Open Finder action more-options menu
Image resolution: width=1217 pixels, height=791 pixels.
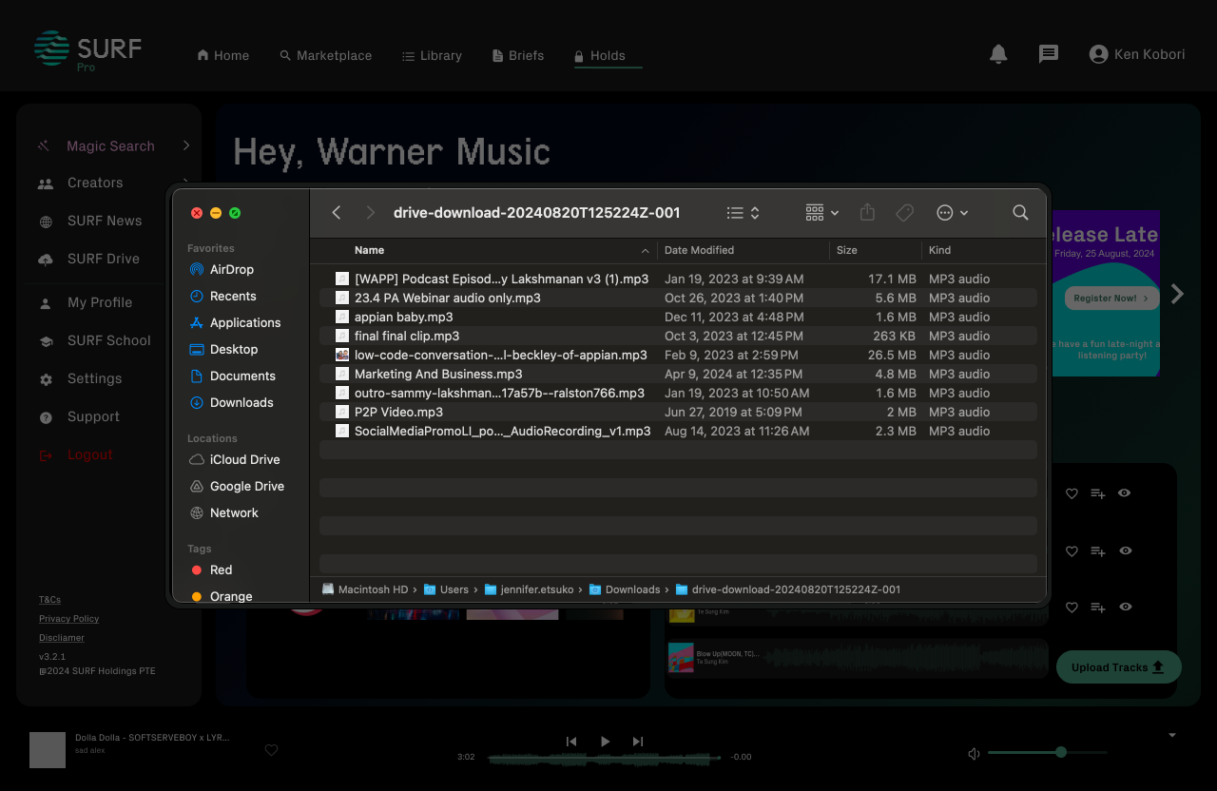(952, 213)
